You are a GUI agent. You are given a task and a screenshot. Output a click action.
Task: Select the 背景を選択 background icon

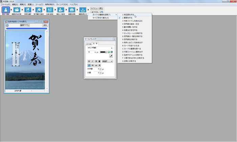point(28,10)
